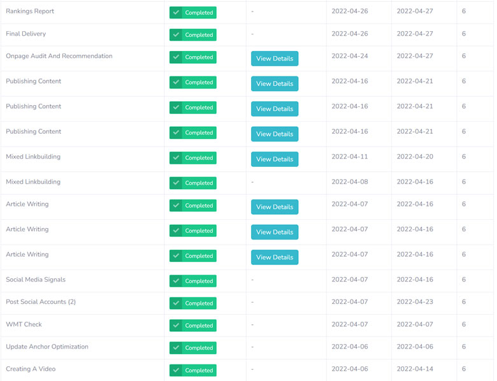Image resolution: width=497 pixels, height=381 pixels.
Task: Click the 2022-04-11 Mixed Linkbuilding start date
Action: click(x=350, y=157)
